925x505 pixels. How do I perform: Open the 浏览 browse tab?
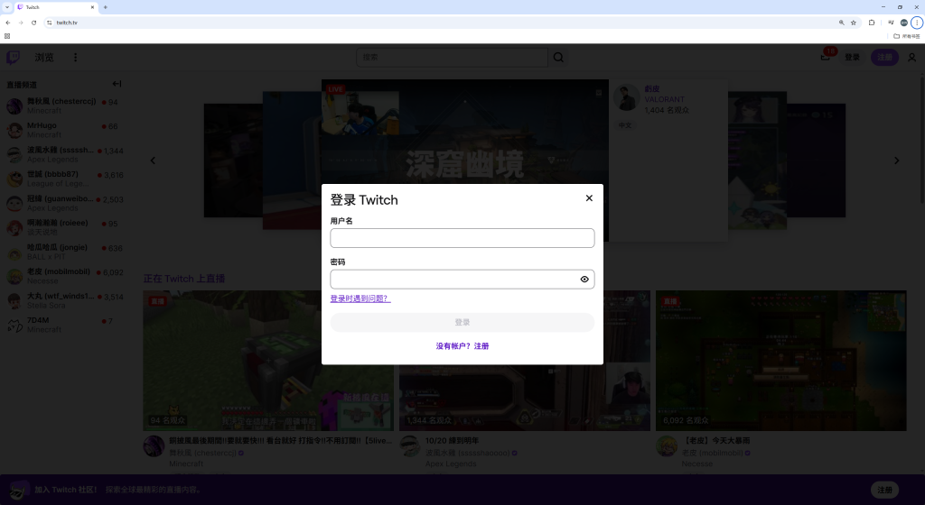click(44, 58)
